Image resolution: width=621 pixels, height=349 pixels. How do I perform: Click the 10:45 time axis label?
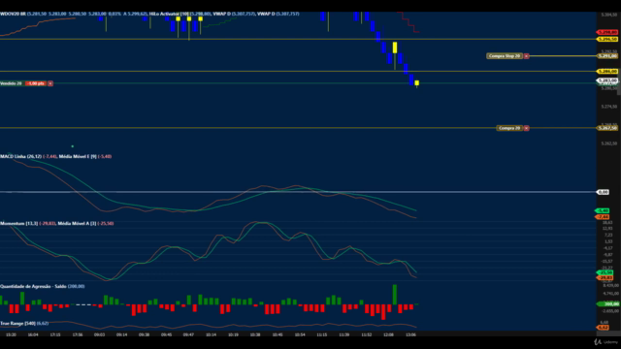point(278,334)
